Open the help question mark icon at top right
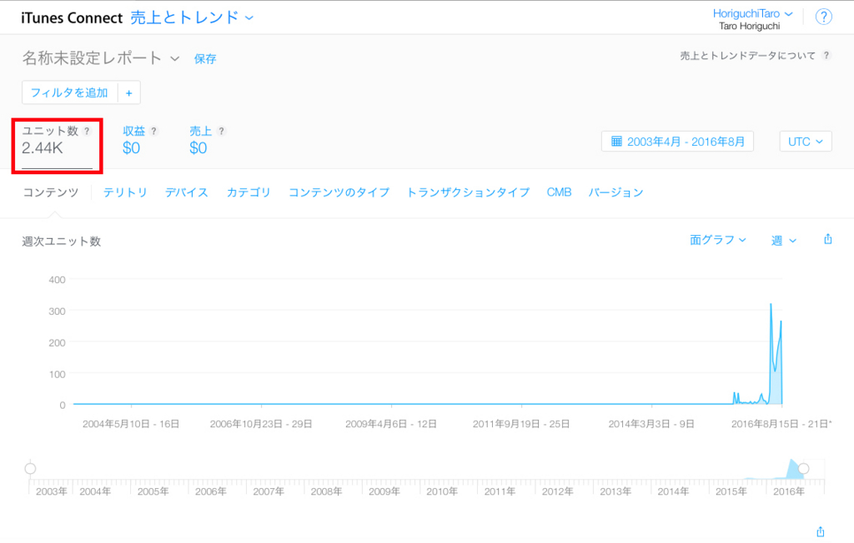854x543 pixels. coord(823,17)
